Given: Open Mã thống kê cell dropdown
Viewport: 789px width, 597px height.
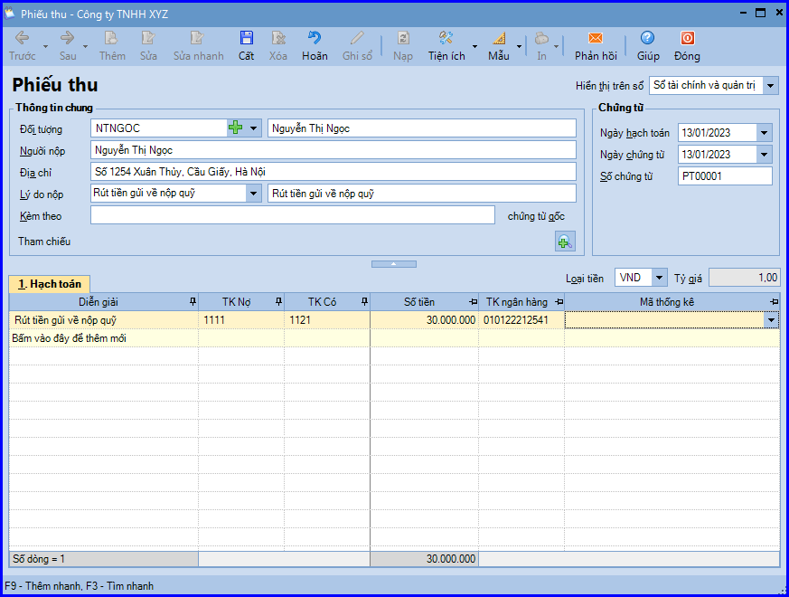Looking at the screenshot, I should click(x=771, y=320).
